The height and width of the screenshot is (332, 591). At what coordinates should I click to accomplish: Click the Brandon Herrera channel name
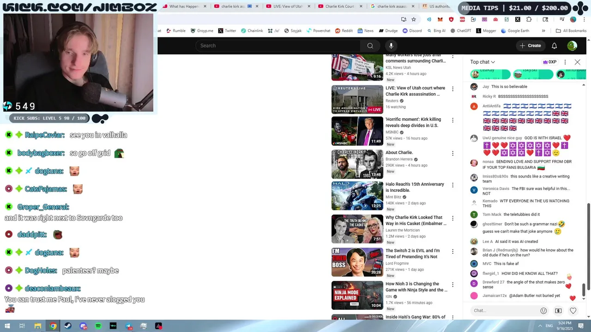point(399,159)
